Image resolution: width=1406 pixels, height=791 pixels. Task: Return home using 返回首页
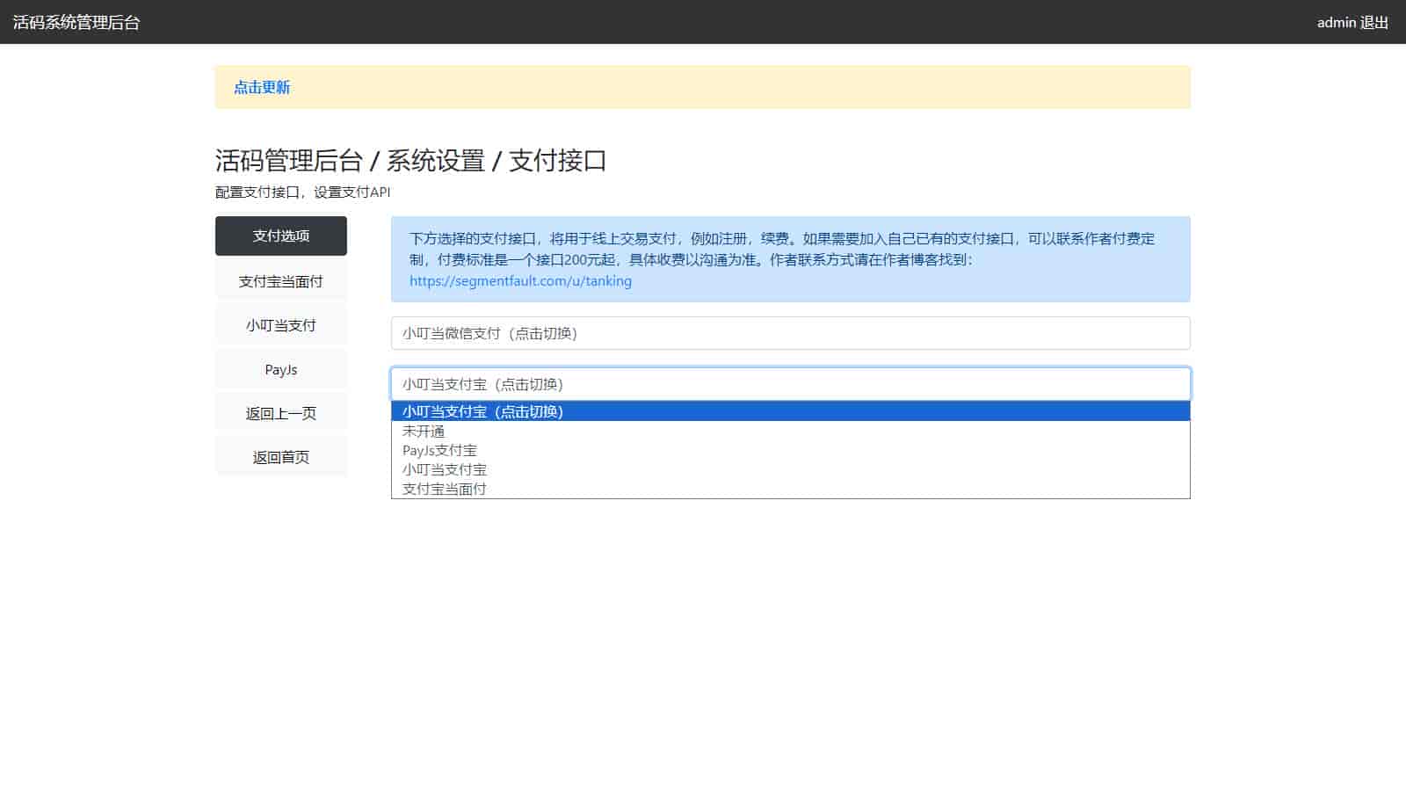pos(280,457)
